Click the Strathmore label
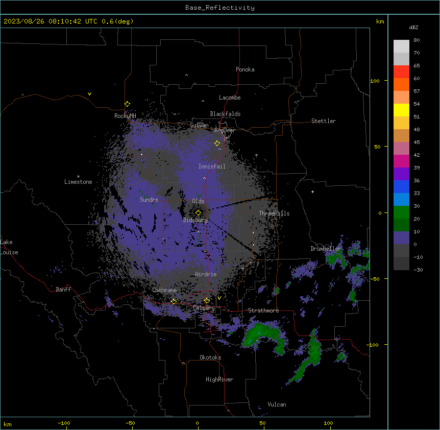This screenshot has height=430, width=440. (263, 310)
